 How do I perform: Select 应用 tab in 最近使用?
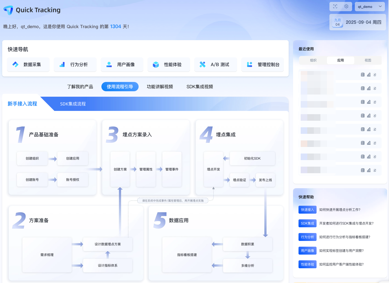[x=341, y=60]
